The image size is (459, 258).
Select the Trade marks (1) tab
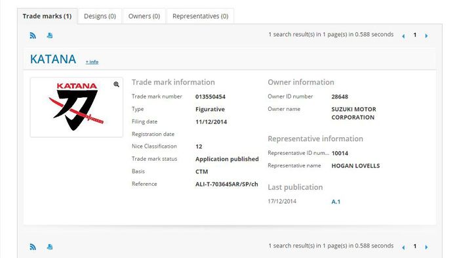[47, 16]
